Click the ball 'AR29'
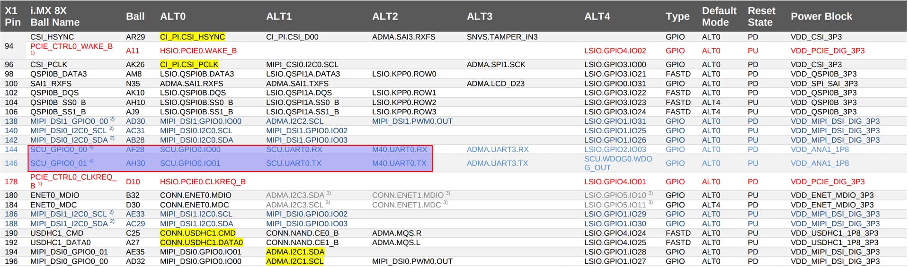Viewport: 909px width, 267px height. pos(135,37)
